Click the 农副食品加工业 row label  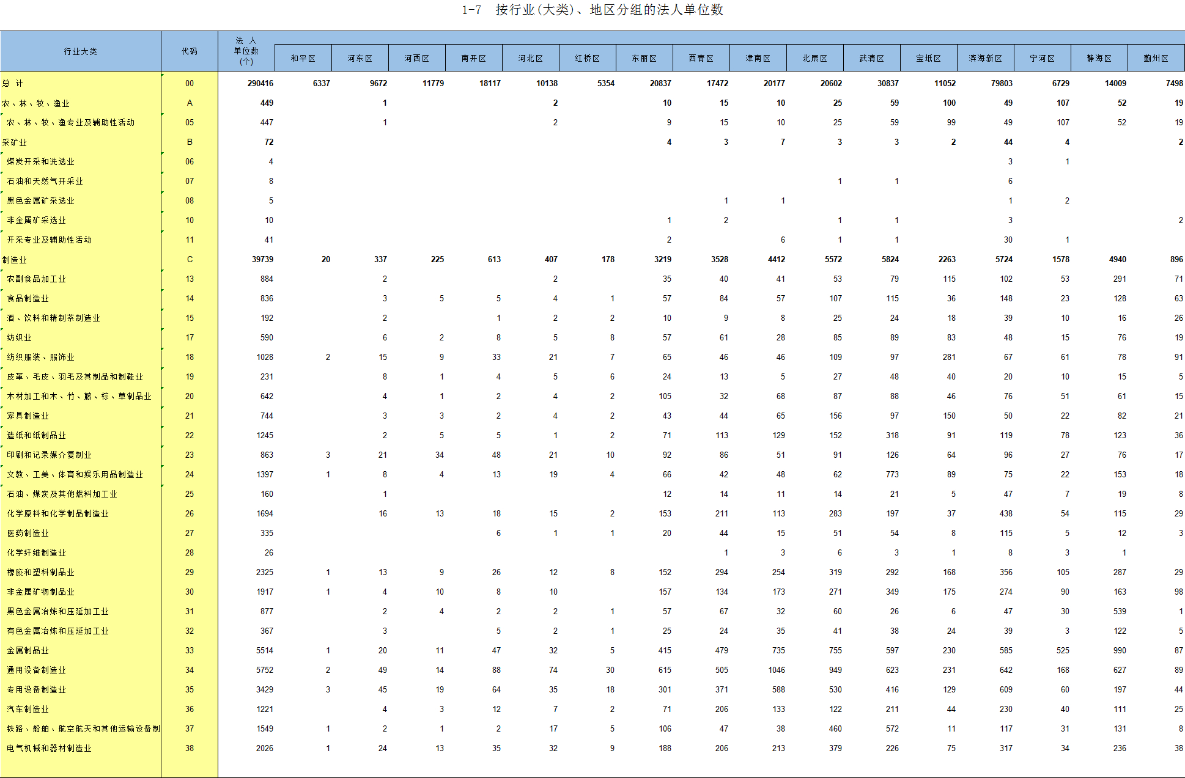pos(36,279)
